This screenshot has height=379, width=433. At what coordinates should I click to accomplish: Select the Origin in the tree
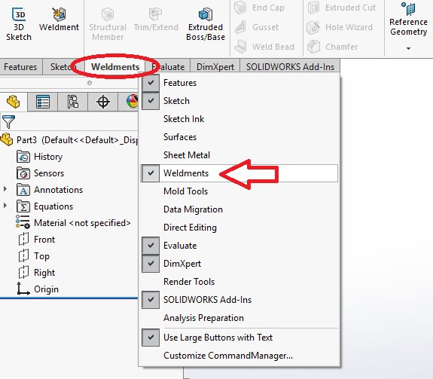38,289
